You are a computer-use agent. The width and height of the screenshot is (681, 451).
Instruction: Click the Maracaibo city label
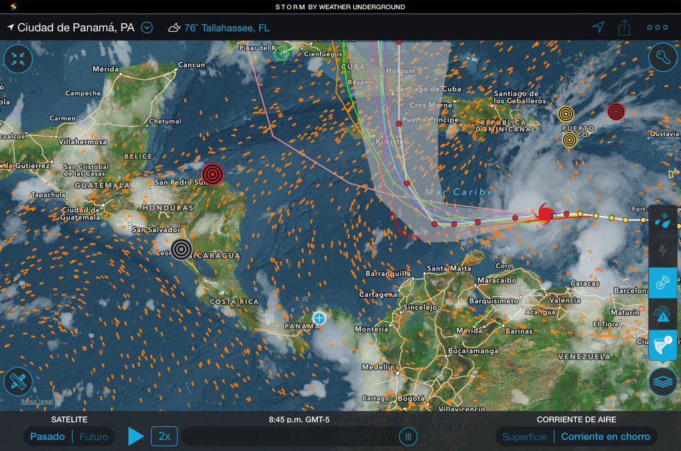click(x=497, y=280)
